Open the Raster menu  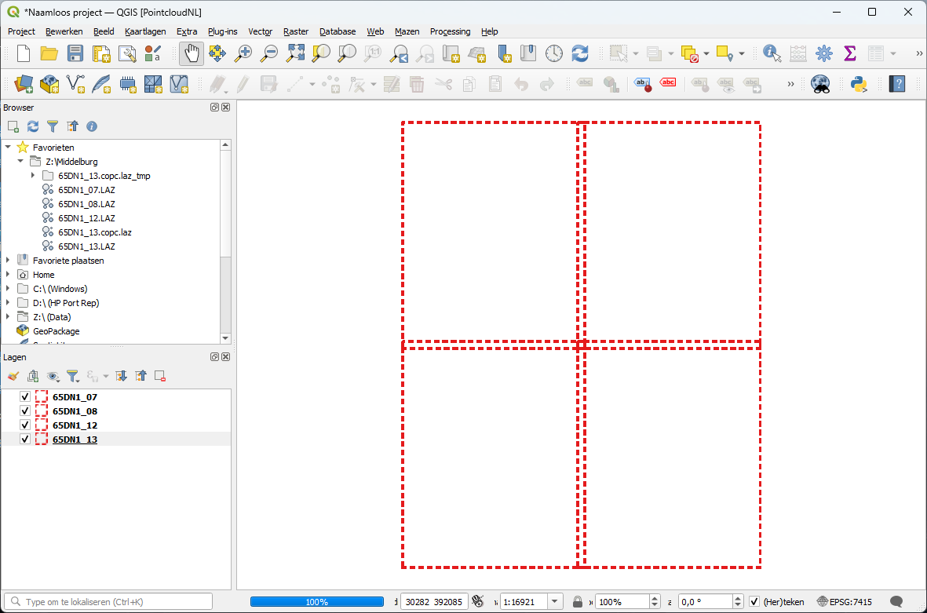[x=296, y=31]
